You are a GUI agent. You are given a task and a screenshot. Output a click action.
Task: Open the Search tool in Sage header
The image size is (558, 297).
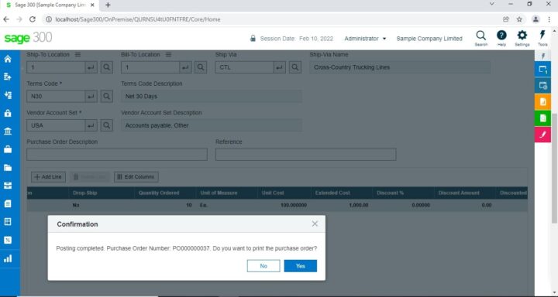tap(480, 39)
